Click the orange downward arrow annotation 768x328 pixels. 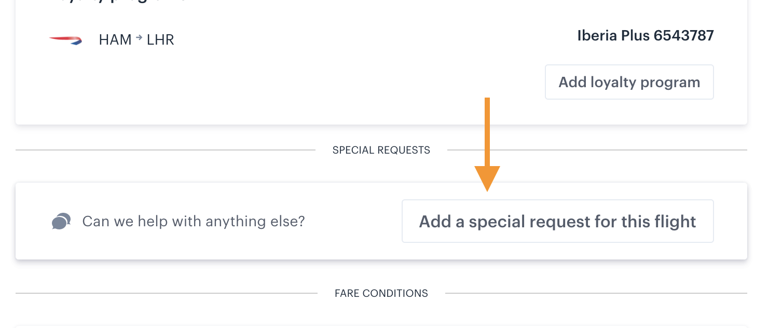click(487, 144)
